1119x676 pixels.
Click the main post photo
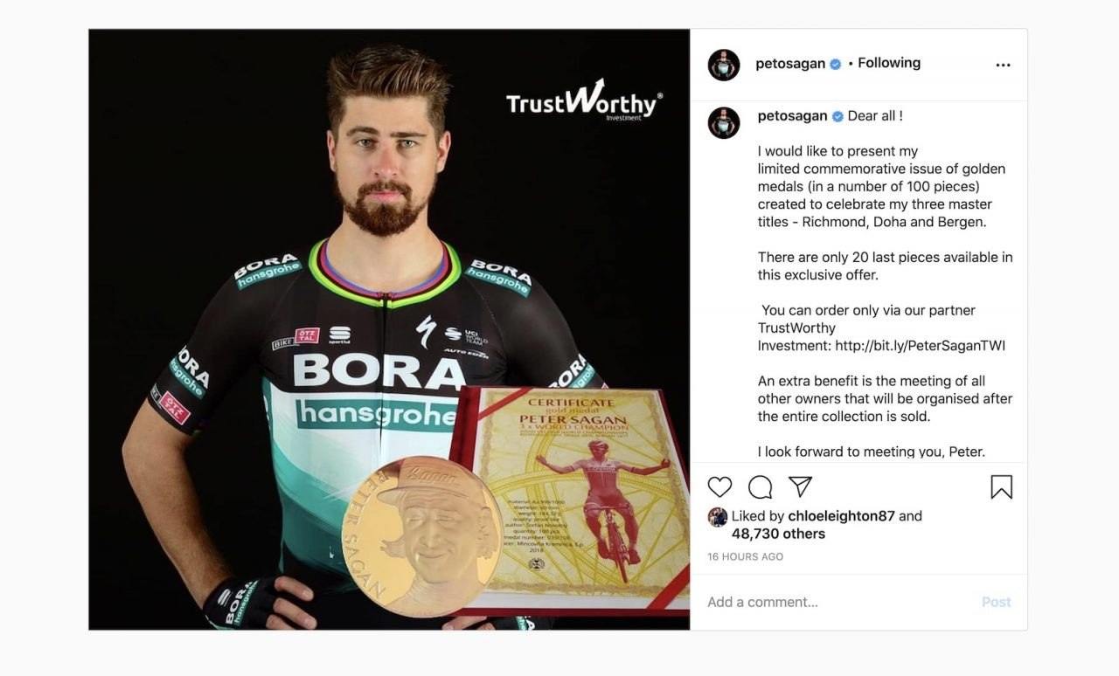click(x=389, y=329)
